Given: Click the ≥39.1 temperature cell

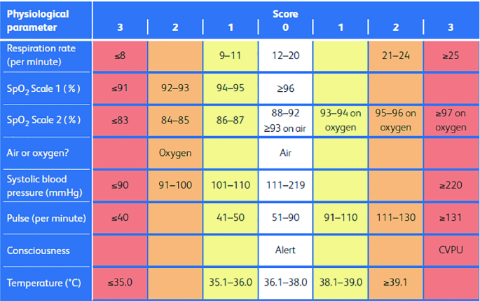Looking at the screenshot, I should click(x=396, y=283).
